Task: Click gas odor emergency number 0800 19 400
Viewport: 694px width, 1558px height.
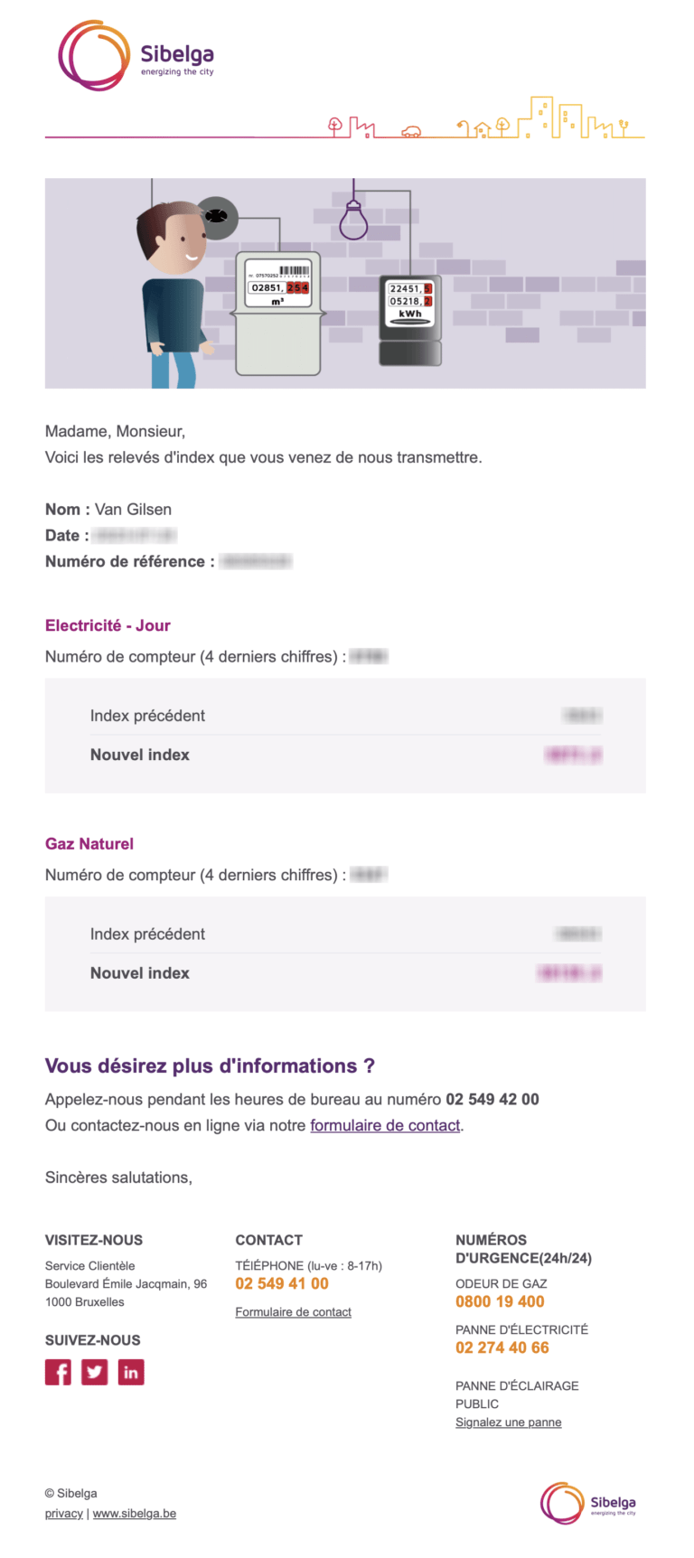Action: (500, 1301)
